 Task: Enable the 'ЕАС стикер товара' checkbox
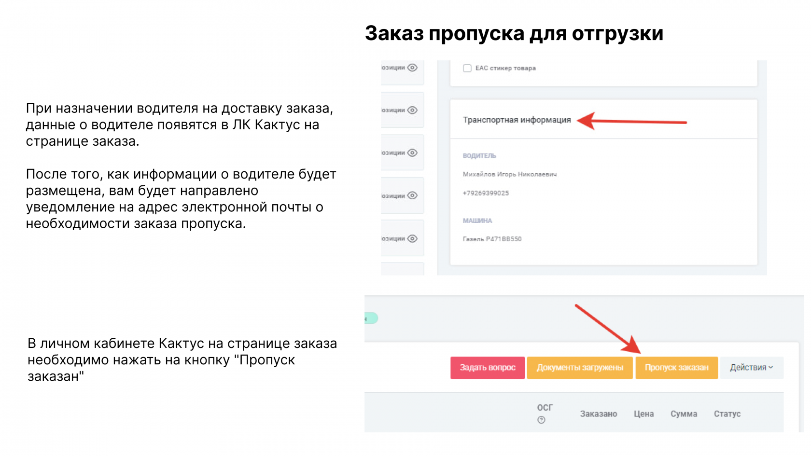click(467, 68)
